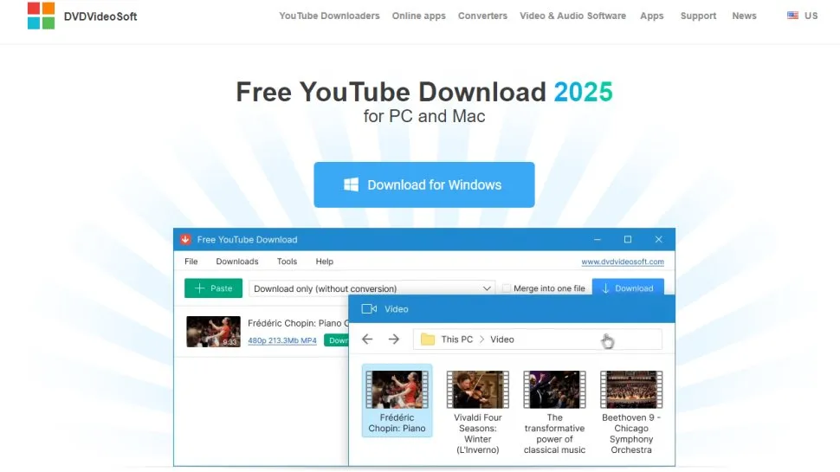
Task: Click the Download for Windows button
Action: point(424,184)
